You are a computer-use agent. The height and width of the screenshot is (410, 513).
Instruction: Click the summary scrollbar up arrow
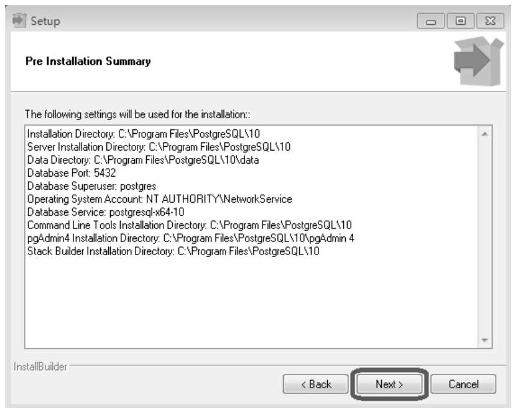(x=484, y=134)
